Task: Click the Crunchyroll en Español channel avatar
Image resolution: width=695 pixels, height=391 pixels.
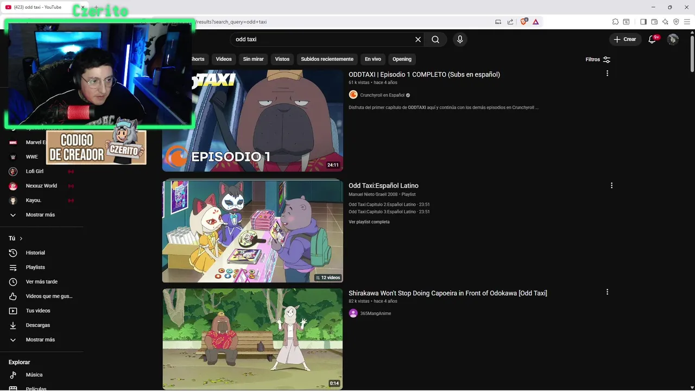Action: (x=353, y=95)
